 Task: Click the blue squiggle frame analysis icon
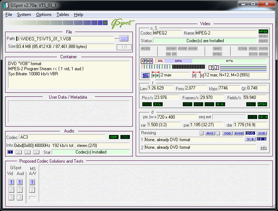click(x=146, y=75)
